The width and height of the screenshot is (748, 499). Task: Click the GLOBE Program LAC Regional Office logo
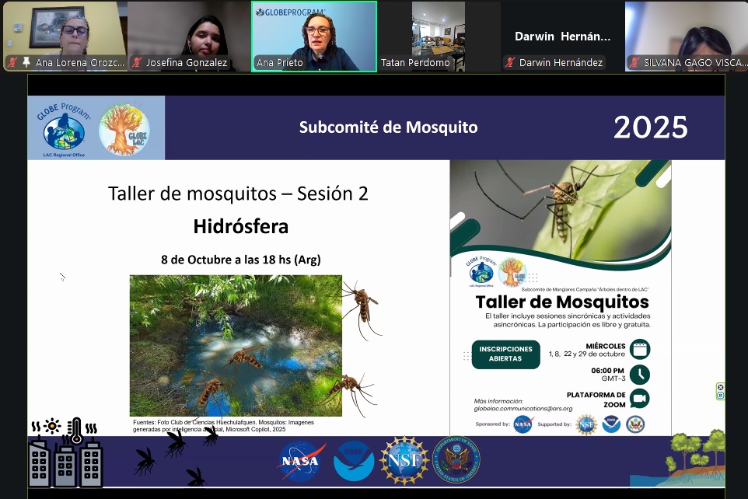click(64, 128)
